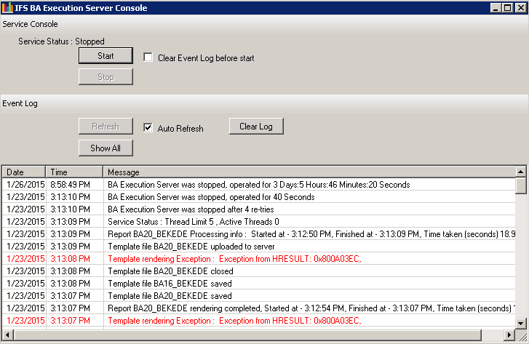This screenshot has height=344, width=529.
Task: Select the 'stopped, operated for 40 Seconds' message
Action: pos(211,197)
